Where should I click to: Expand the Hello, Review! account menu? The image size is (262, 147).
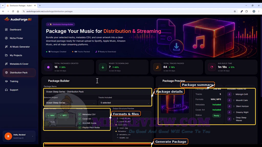click(19, 136)
